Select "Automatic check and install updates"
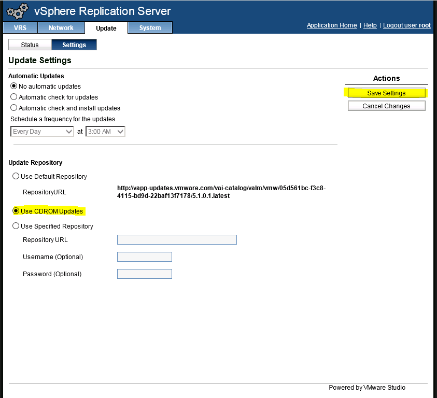The width and height of the screenshot is (437, 398). point(14,108)
